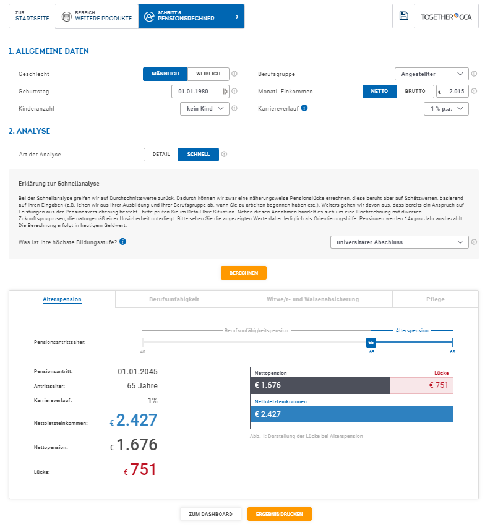Click the retirement age slider handle at 65
This screenshot has height=527, width=498.
click(x=371, y=342)
